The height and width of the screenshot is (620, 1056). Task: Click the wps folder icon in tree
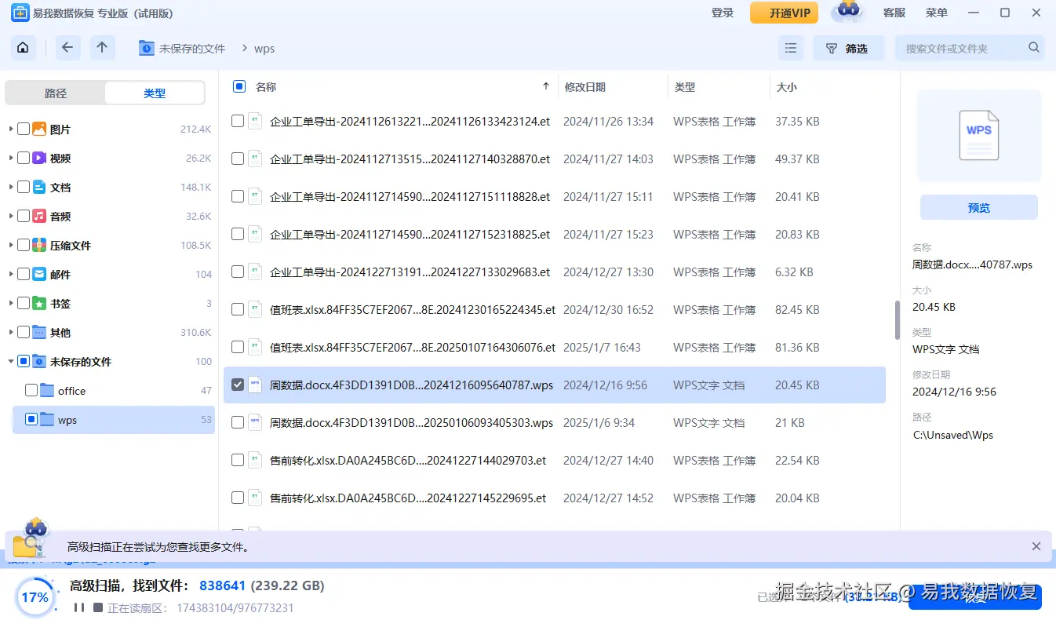(x=47, y=420)
